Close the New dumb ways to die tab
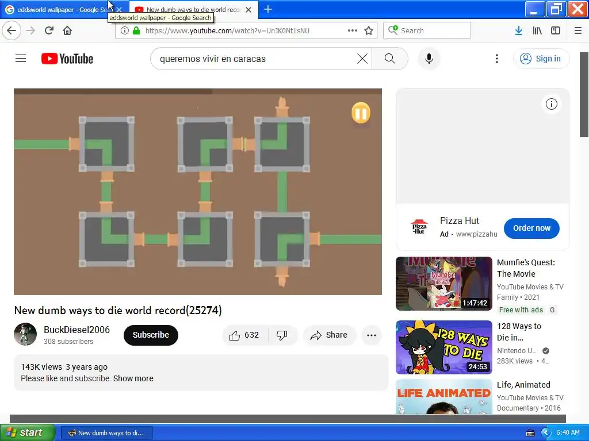Screen dimensions: 589x441 (248, 10)
